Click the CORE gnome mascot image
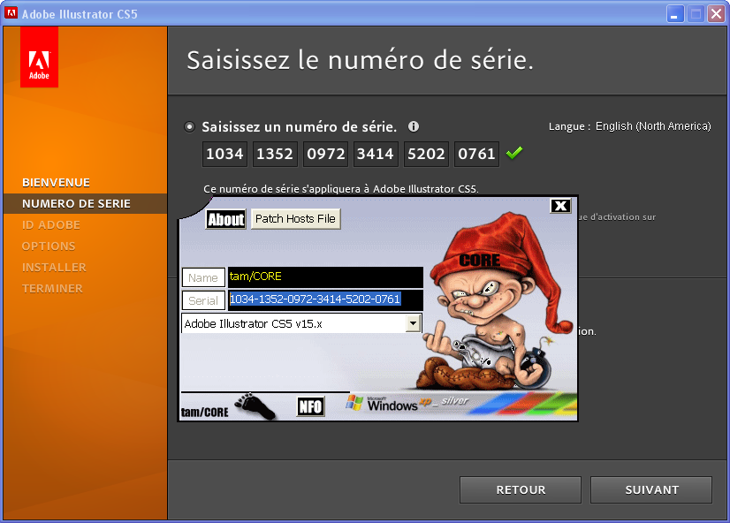The image size is (730, 523). [493, 302]
